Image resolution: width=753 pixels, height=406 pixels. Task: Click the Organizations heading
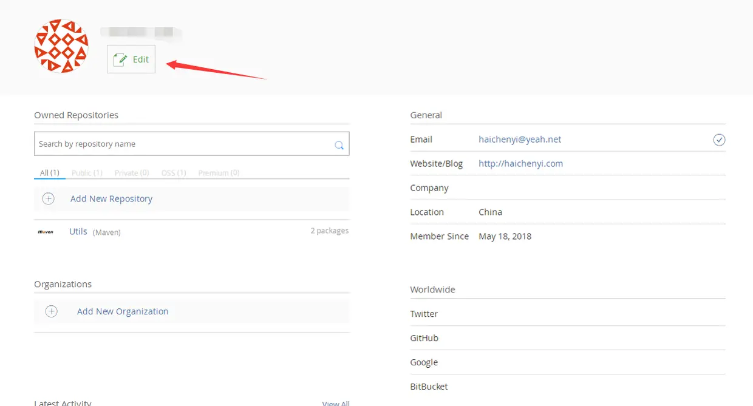(63, 284)
